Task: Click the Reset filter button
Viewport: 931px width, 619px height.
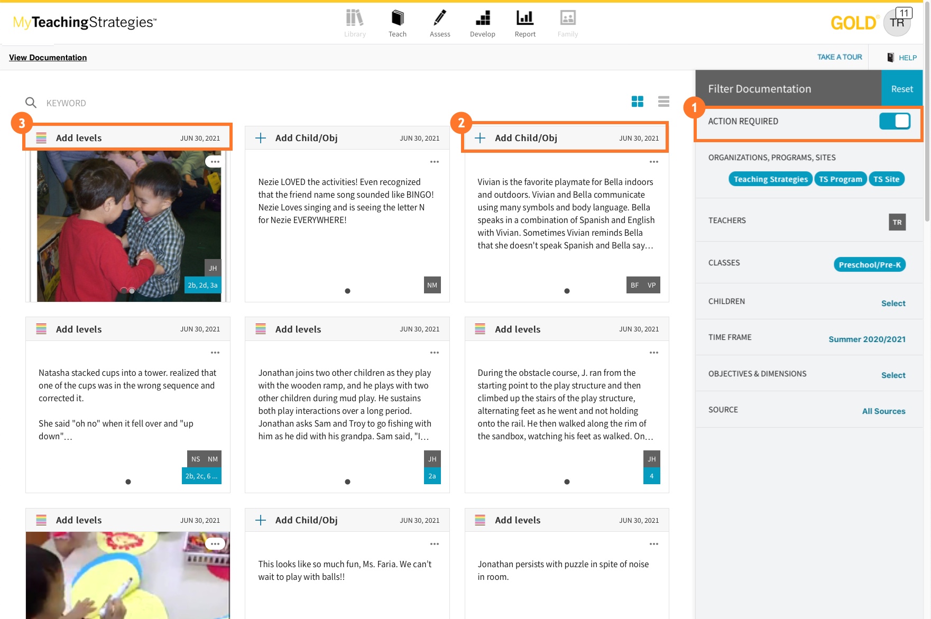Action: coord(901,89)
